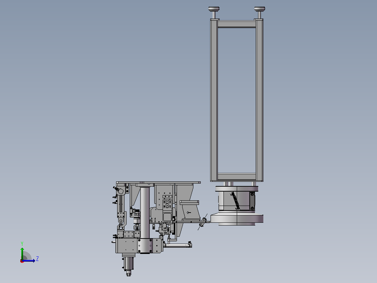Select the bottom crossbar of the tall frame
This screenshot has height=283, width=377.
coord(236,177)
